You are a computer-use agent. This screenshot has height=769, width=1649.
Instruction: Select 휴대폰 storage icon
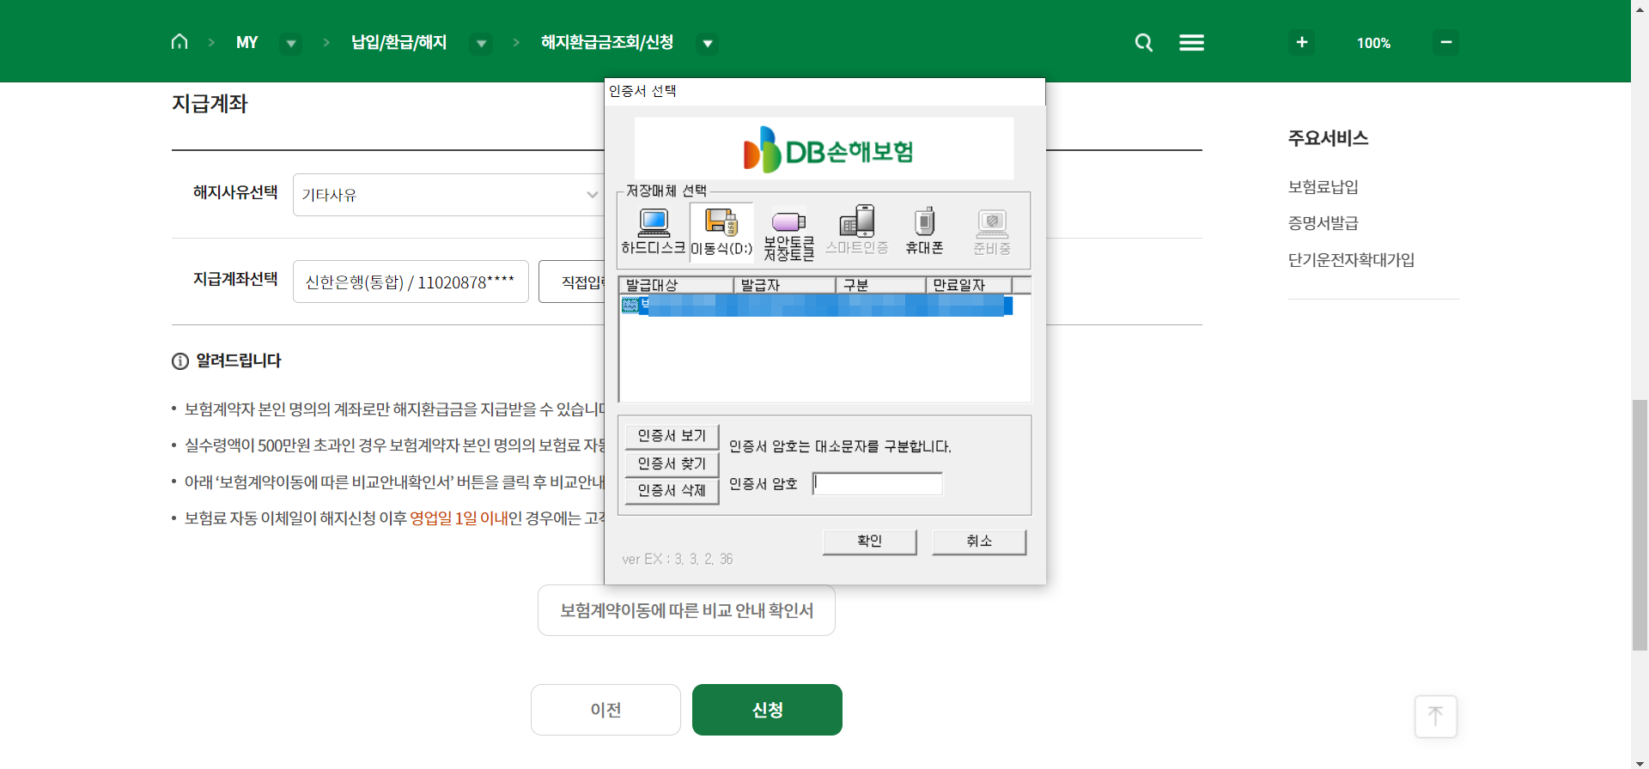coord(924,232)
